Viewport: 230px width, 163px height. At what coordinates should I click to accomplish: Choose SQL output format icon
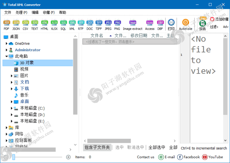(63, 25)
